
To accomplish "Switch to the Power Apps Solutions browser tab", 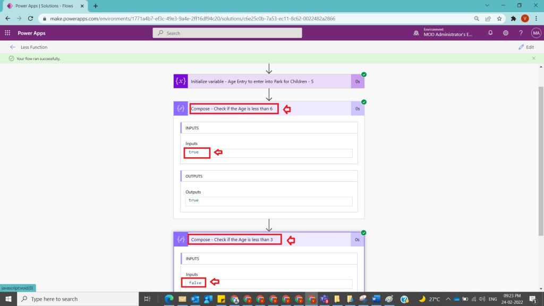I will coord(45,6).
